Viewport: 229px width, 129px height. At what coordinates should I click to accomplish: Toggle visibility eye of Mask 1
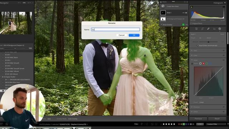coord(186,13)
